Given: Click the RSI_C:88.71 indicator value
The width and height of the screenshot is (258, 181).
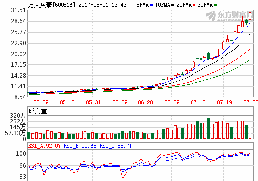Looking at the screenshot, I should (x=116, y=146).
